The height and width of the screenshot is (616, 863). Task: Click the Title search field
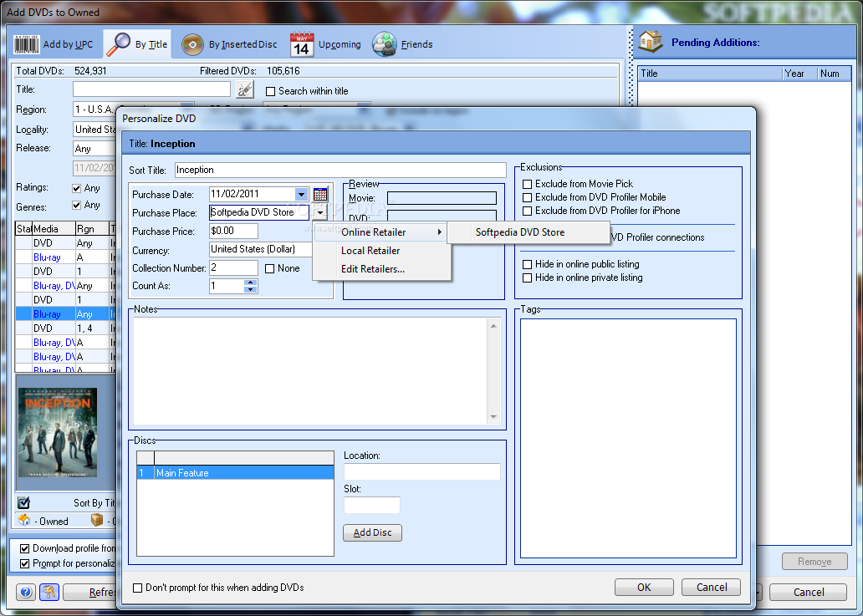click(151, 89)
